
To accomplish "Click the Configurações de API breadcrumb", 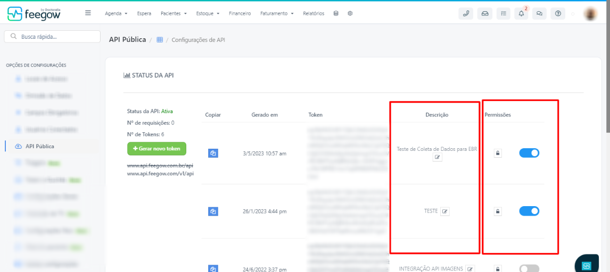I will [199, 39].
